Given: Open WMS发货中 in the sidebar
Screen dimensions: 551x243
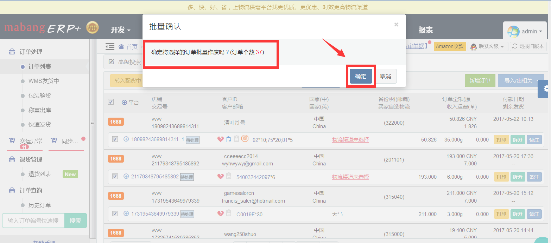Looking at the screenshot, I should coord(44,81).
